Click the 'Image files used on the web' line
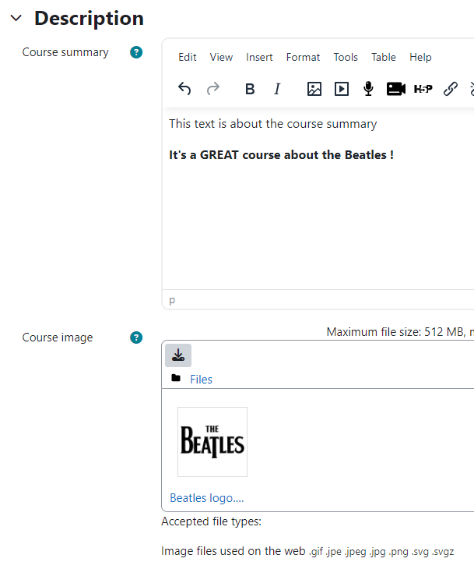 click(x=307, y=551)
